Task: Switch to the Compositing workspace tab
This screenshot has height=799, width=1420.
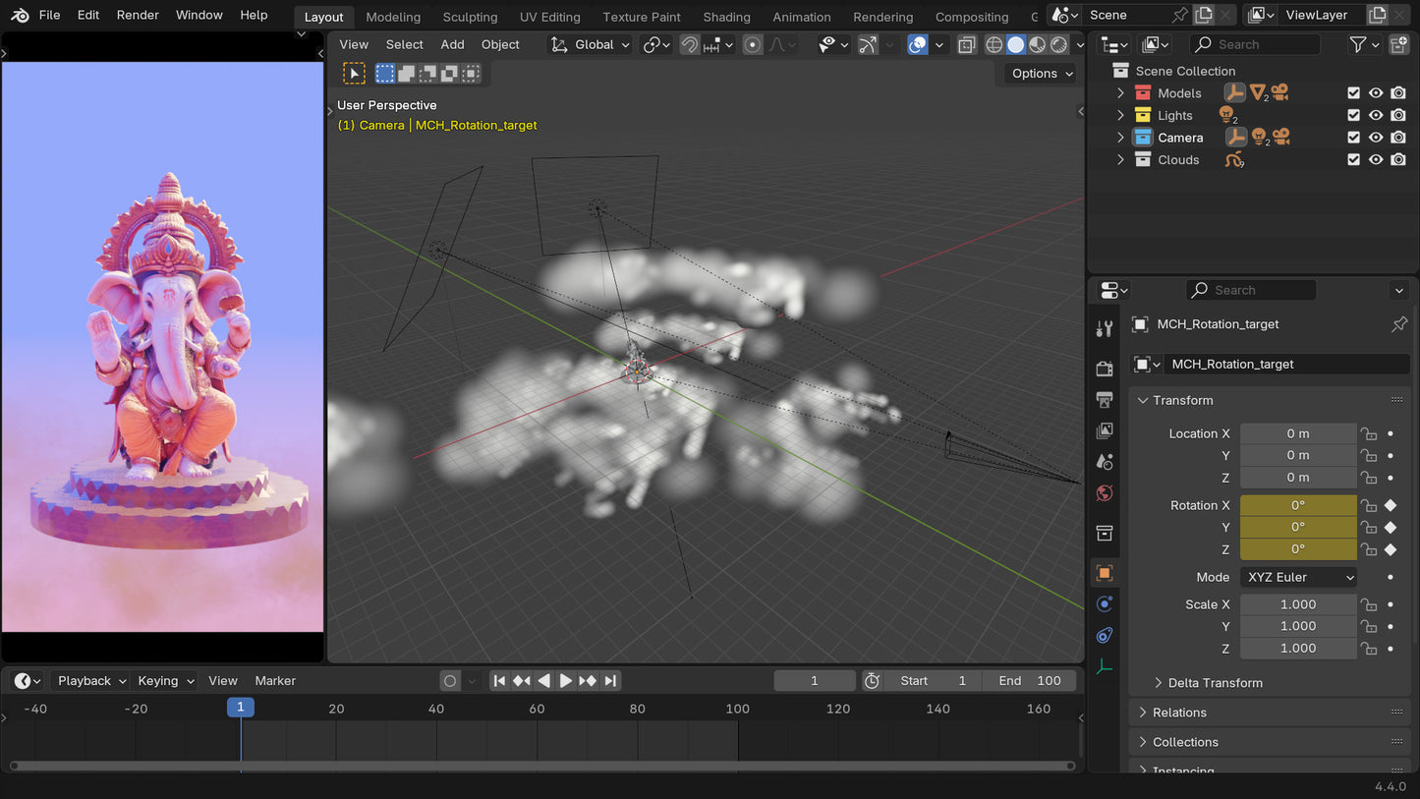Action: pyautogui.click(x=971, y=17)
